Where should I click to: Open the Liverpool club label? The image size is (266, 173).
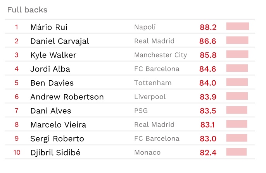coord(150,97)
